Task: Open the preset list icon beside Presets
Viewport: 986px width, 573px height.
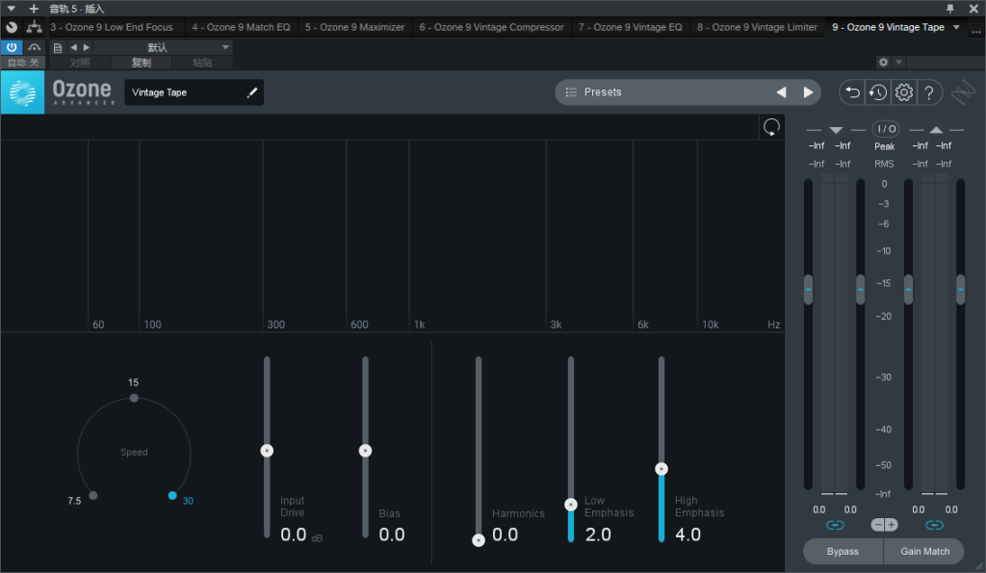Action: click(571, 92)
